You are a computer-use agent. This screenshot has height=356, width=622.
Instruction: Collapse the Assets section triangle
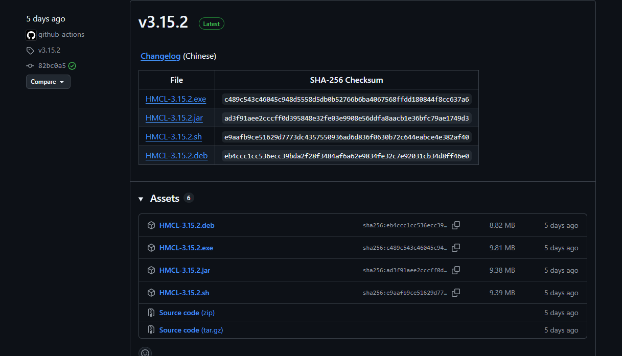(141, 199)
